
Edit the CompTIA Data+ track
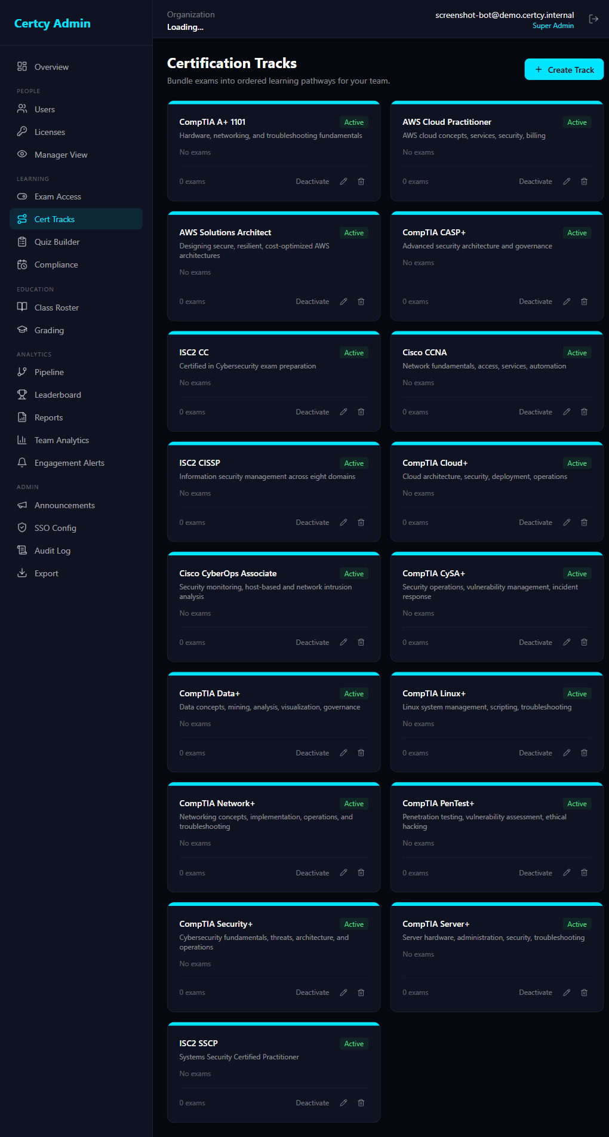pyautogui.click(x=343, y=753)
